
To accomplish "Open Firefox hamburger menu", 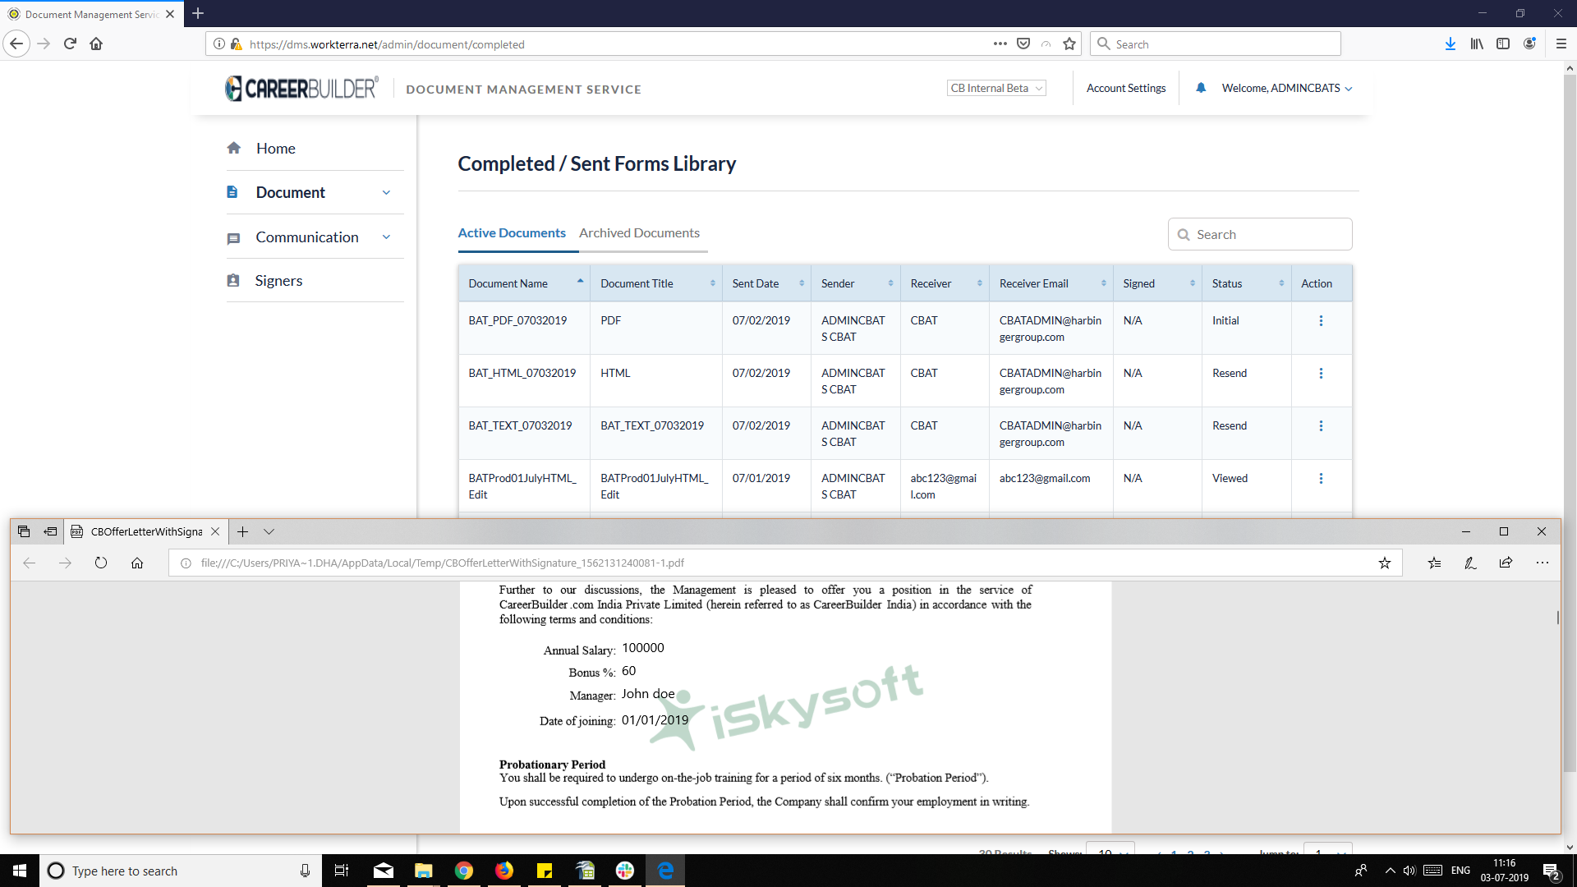I will [x=1561, y=44].
